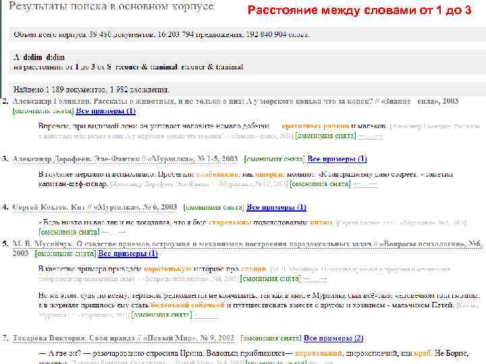Open 'Все примеры (1)' for Мусийчук article

coord(128,253)
